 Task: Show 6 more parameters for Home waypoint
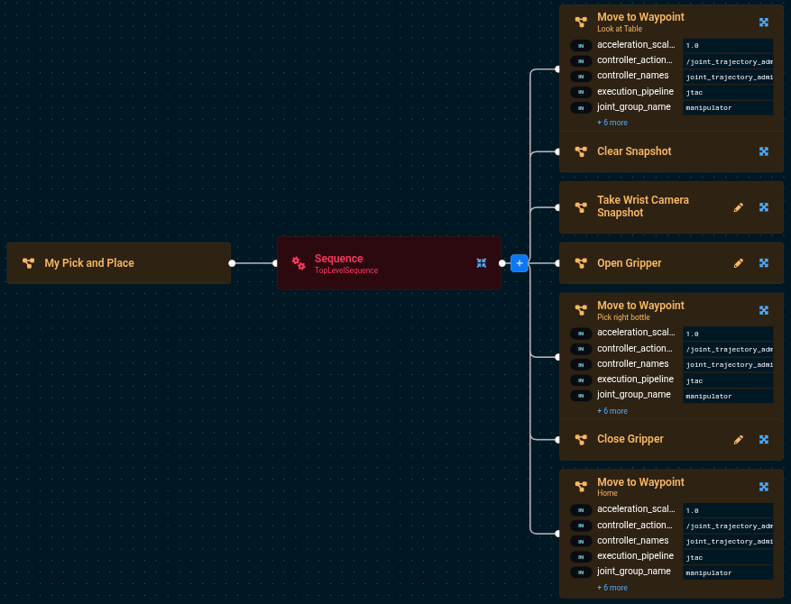pos(612,588)
